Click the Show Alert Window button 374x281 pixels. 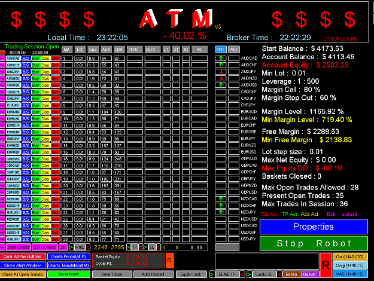point(22,265)
